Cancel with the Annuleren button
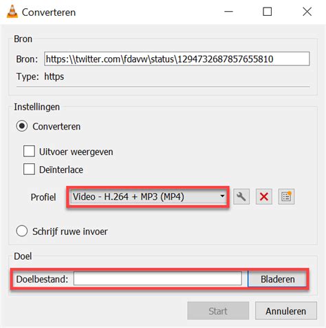 tap(286, 311)
